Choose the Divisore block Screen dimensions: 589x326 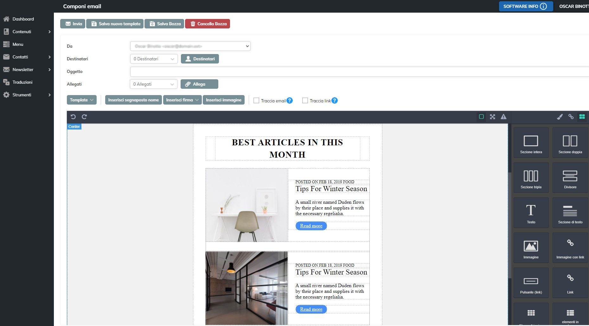(x=570, y=178)
